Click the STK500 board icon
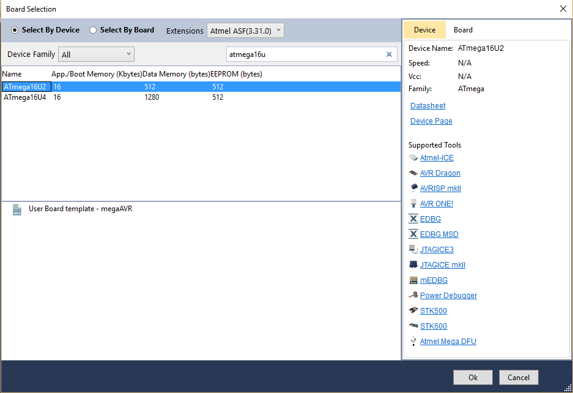The width and height of the screenshot is (573, 393). tap(413, 310)
